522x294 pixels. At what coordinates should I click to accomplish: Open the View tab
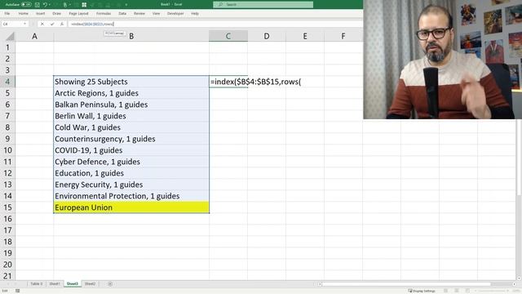tap(156, 14)
